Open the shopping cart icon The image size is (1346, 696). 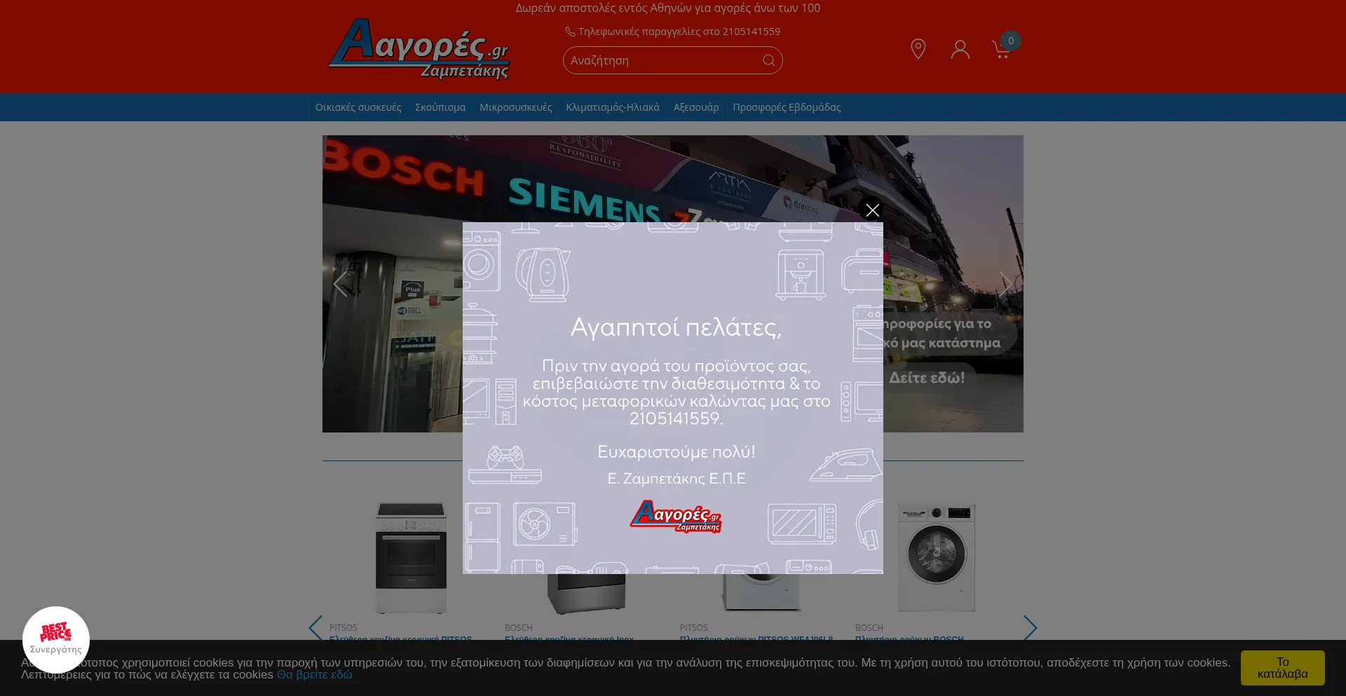[x=1001, y=49]
